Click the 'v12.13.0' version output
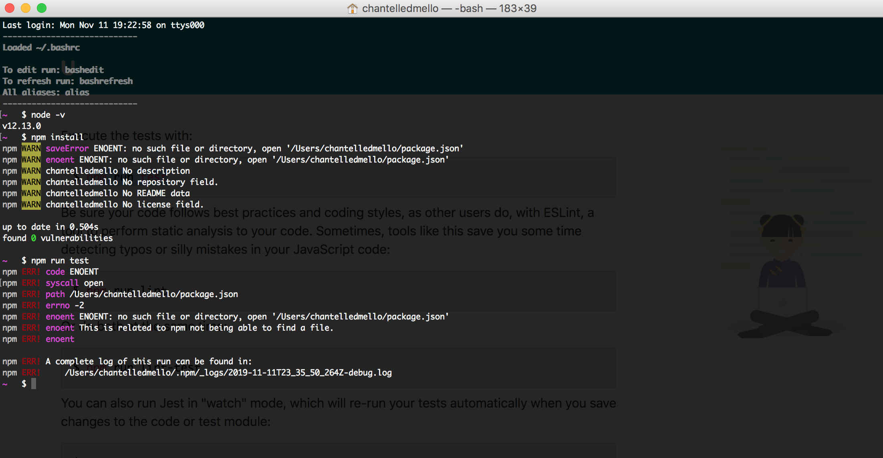This screenshot has height=458, width=883. 22,126
